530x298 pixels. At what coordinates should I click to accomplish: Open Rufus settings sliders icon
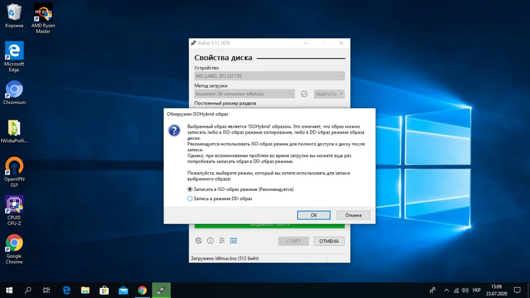click(222, 241)
